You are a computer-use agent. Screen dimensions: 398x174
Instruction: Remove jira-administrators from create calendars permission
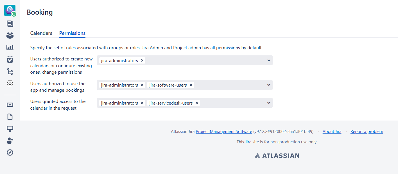tap(142, 60)
